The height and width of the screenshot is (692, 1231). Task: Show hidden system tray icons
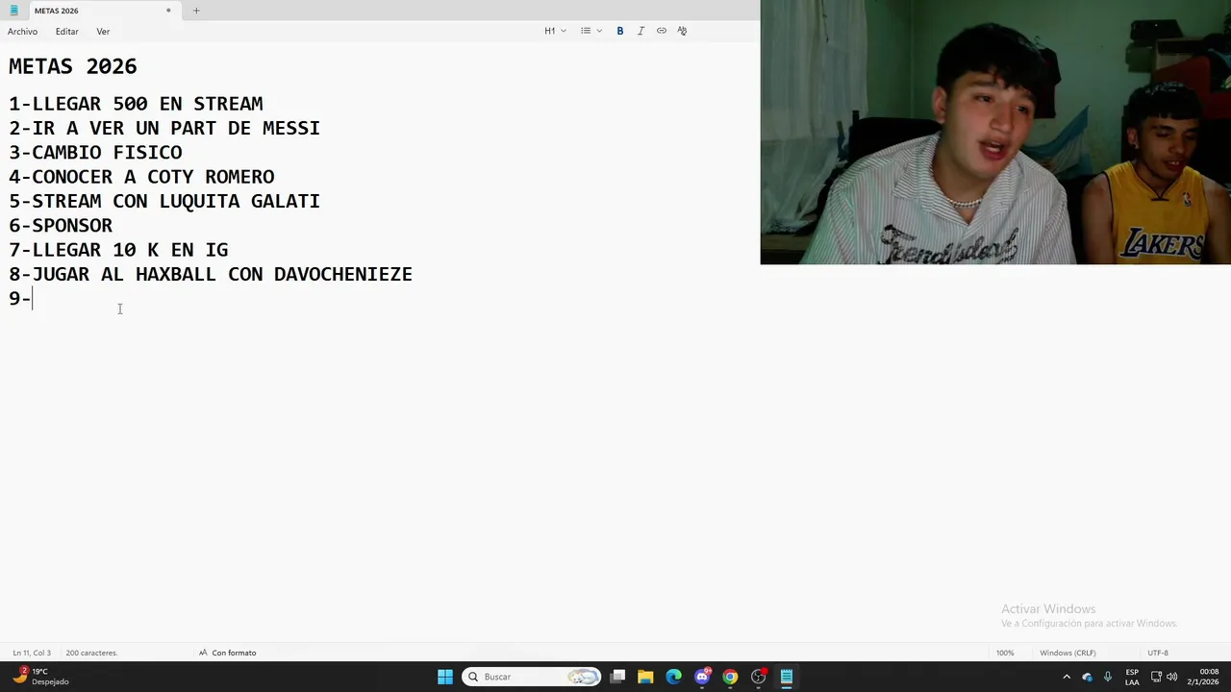click(x=1066, y=677)
